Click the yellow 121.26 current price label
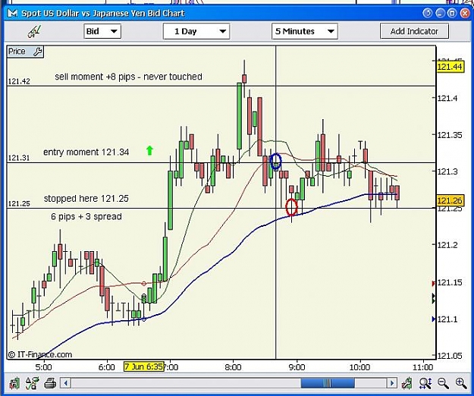This screenshot has width=474, height=396. [x=450, y=200]
